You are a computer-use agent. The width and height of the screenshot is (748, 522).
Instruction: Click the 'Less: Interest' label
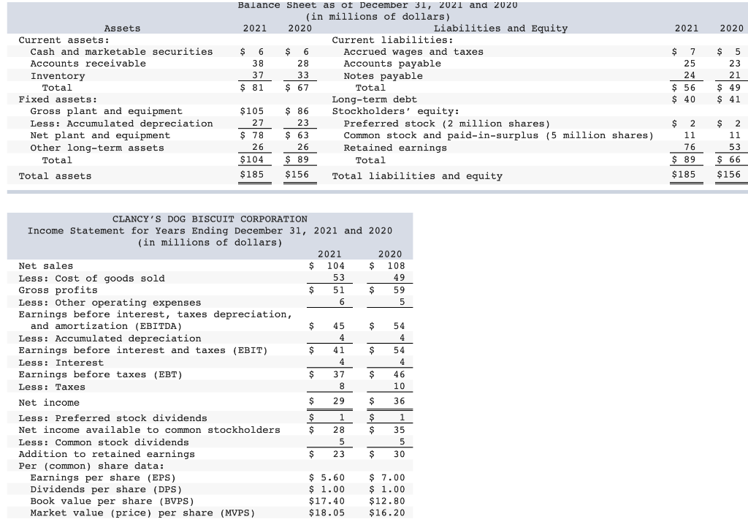pyautogui.click(x=61, y=363)
